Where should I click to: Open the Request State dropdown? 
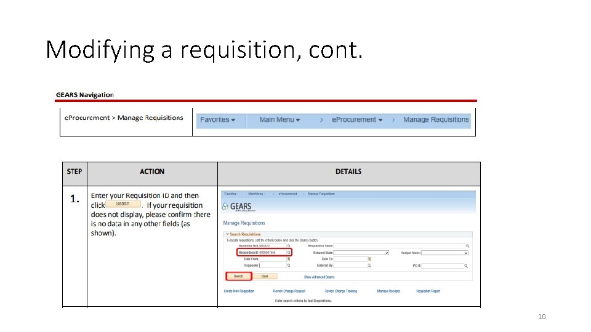(x=361, y=253)
